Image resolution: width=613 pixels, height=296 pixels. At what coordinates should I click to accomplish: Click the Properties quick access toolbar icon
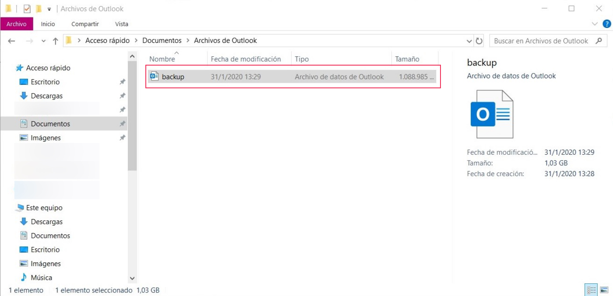click(27, 9)
